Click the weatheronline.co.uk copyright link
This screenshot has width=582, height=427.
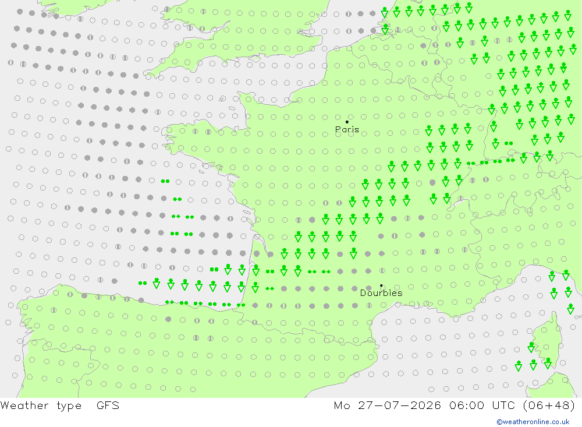(x=533, y=422)
